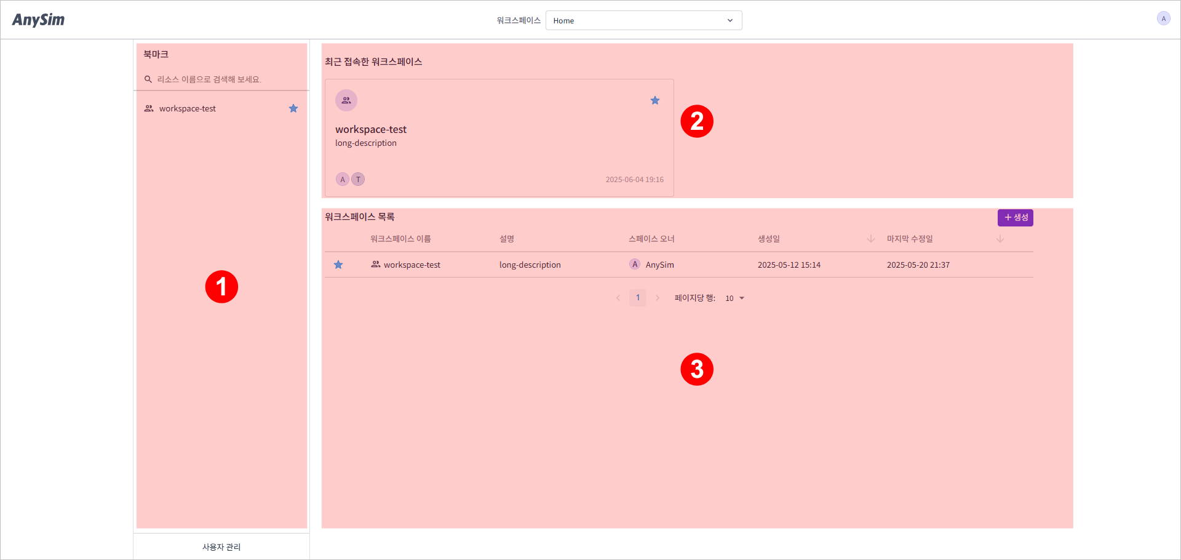Click AnySim owner avatar in table row
The height and width of the screenshot is (560, 1181).
pos(635,265)
